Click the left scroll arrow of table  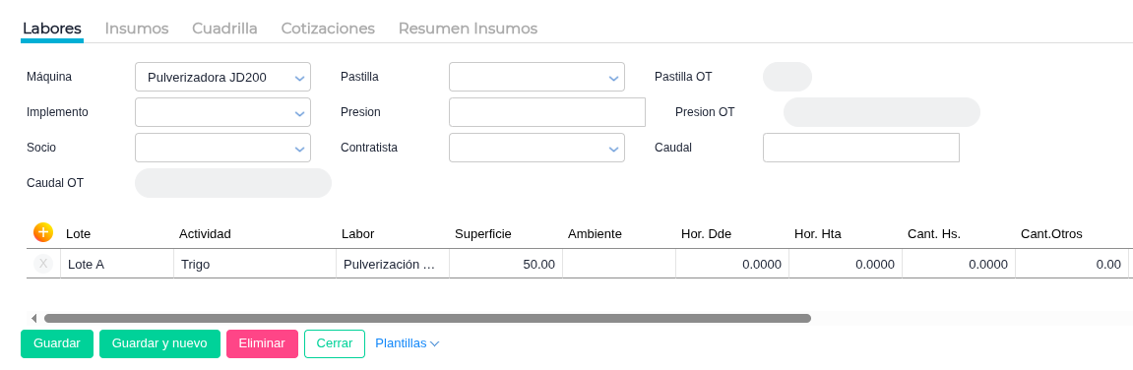[34, 318]
